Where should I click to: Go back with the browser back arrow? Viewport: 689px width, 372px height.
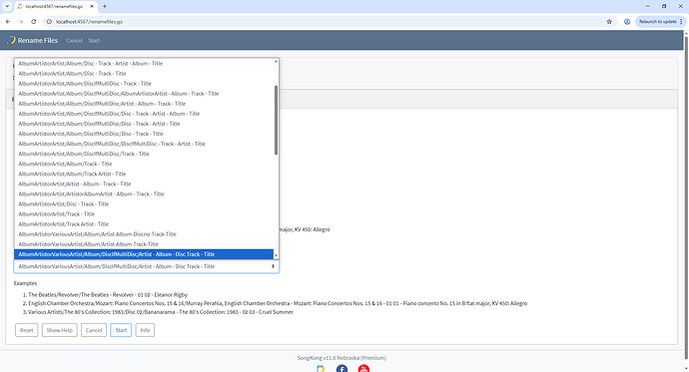(x=8, y=22)
